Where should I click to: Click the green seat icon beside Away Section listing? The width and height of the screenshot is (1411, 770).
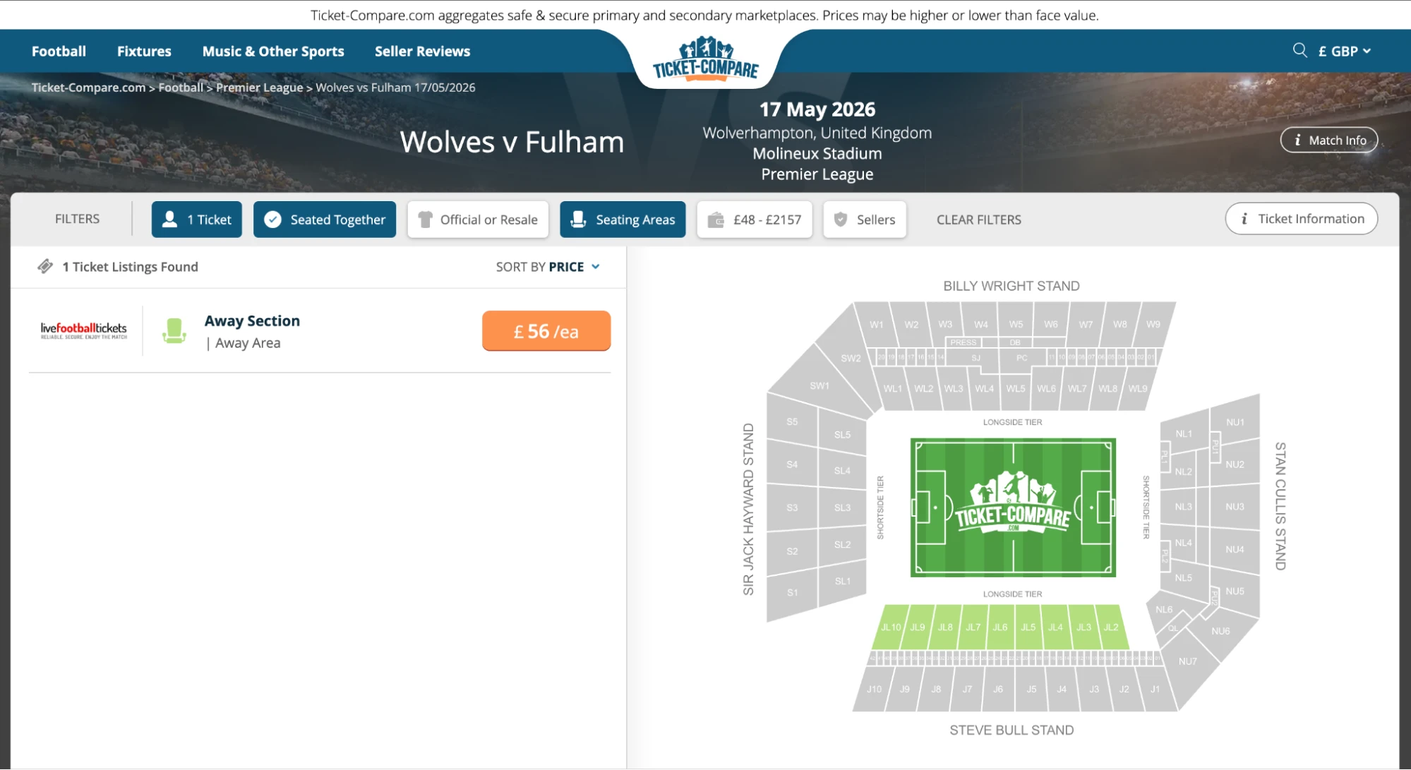click(x=174, y=330)
